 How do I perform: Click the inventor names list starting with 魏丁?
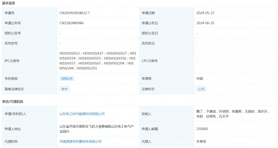(233, 114)
